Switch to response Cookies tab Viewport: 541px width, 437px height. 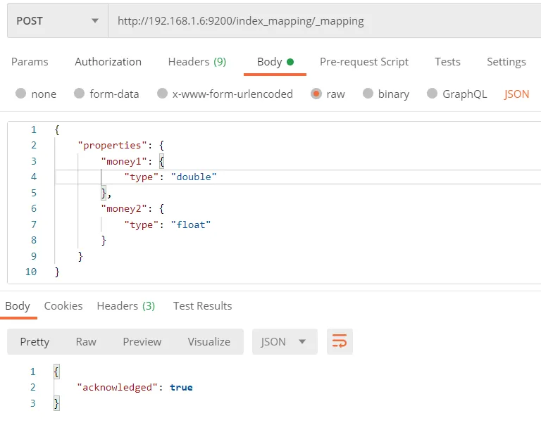tap(63, 306)
